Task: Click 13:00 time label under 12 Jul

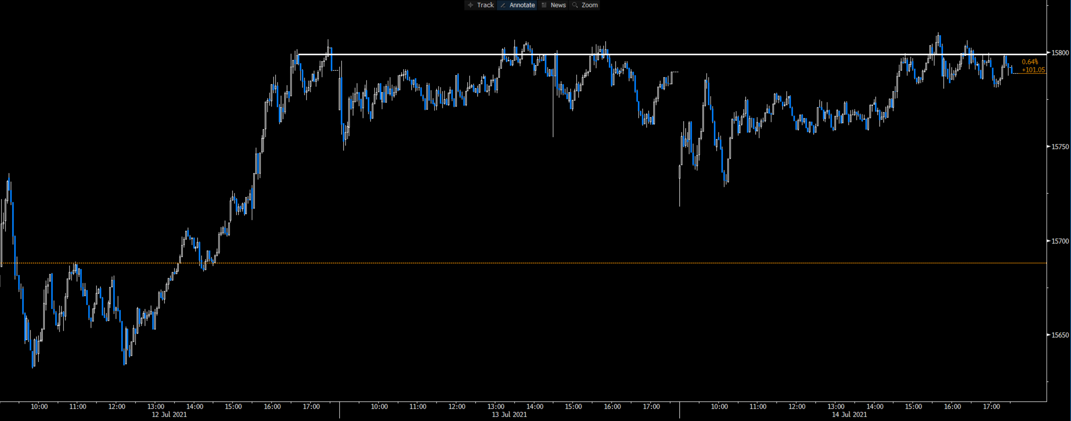Action: 156,406
